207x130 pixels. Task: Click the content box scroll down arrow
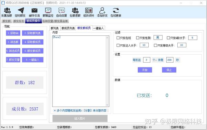107,105
